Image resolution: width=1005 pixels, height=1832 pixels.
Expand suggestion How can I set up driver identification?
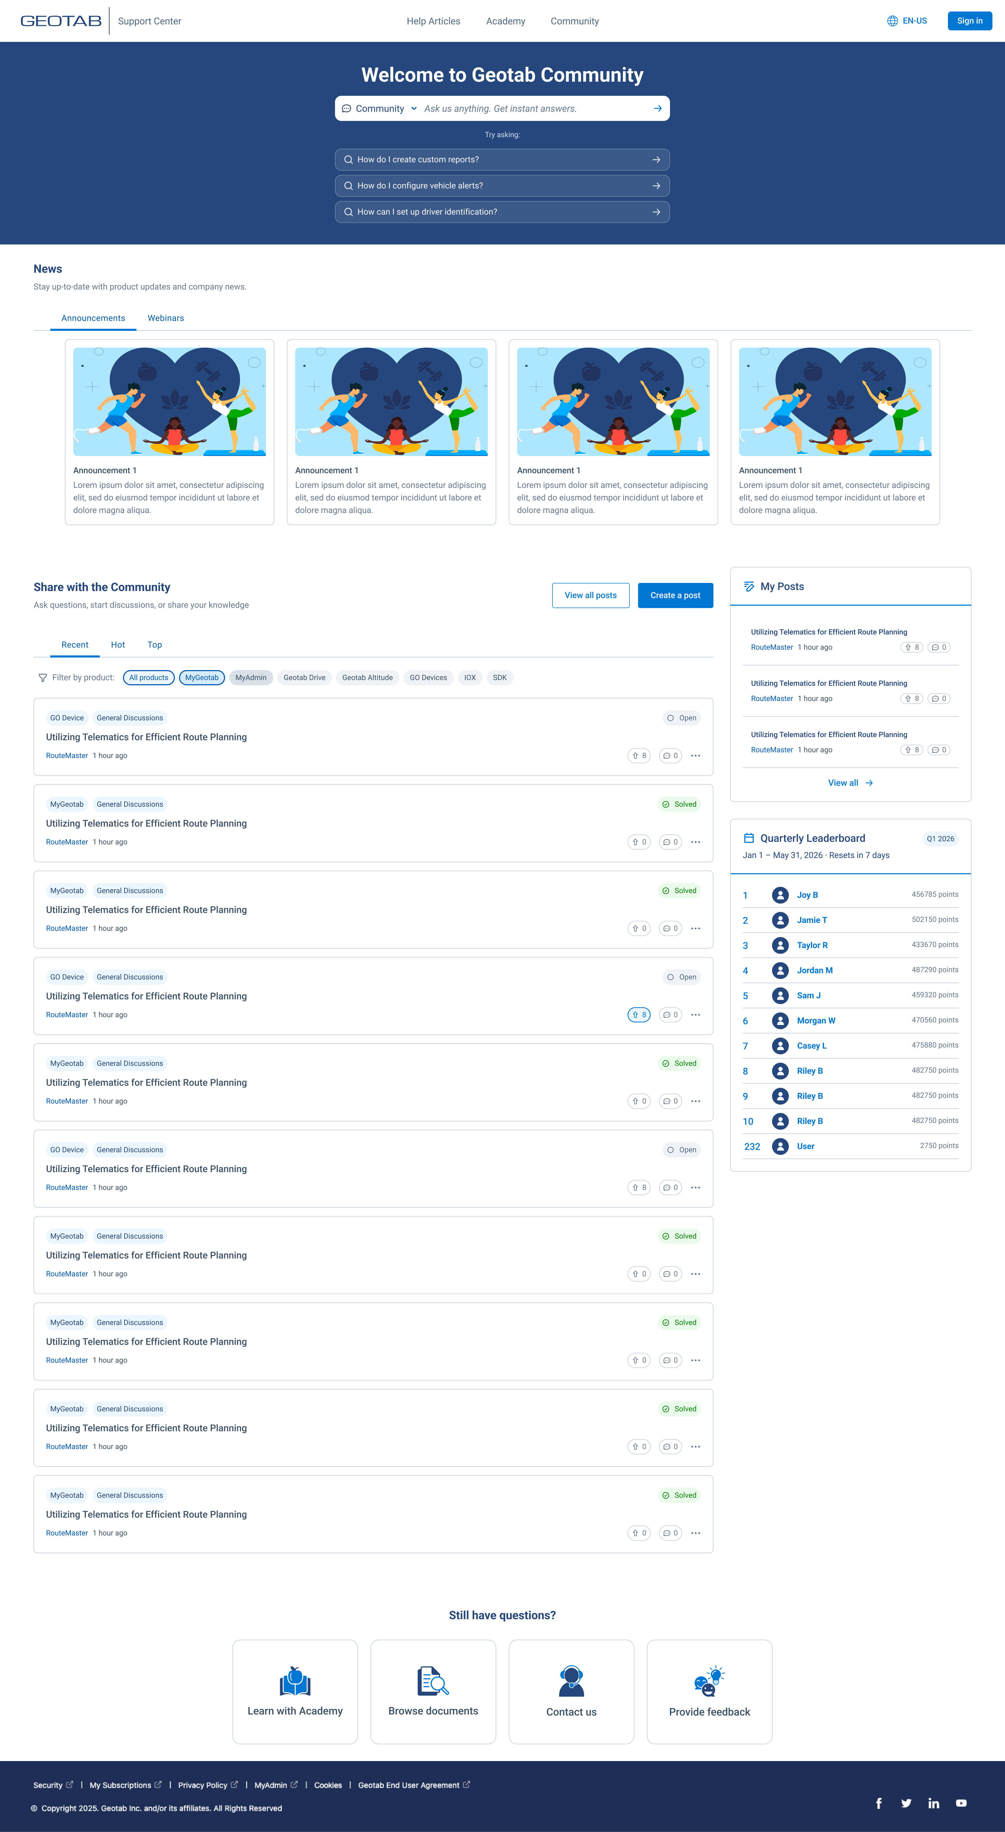[502, 212]
